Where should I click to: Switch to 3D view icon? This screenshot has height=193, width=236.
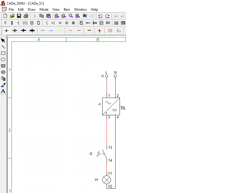point(123,23)
